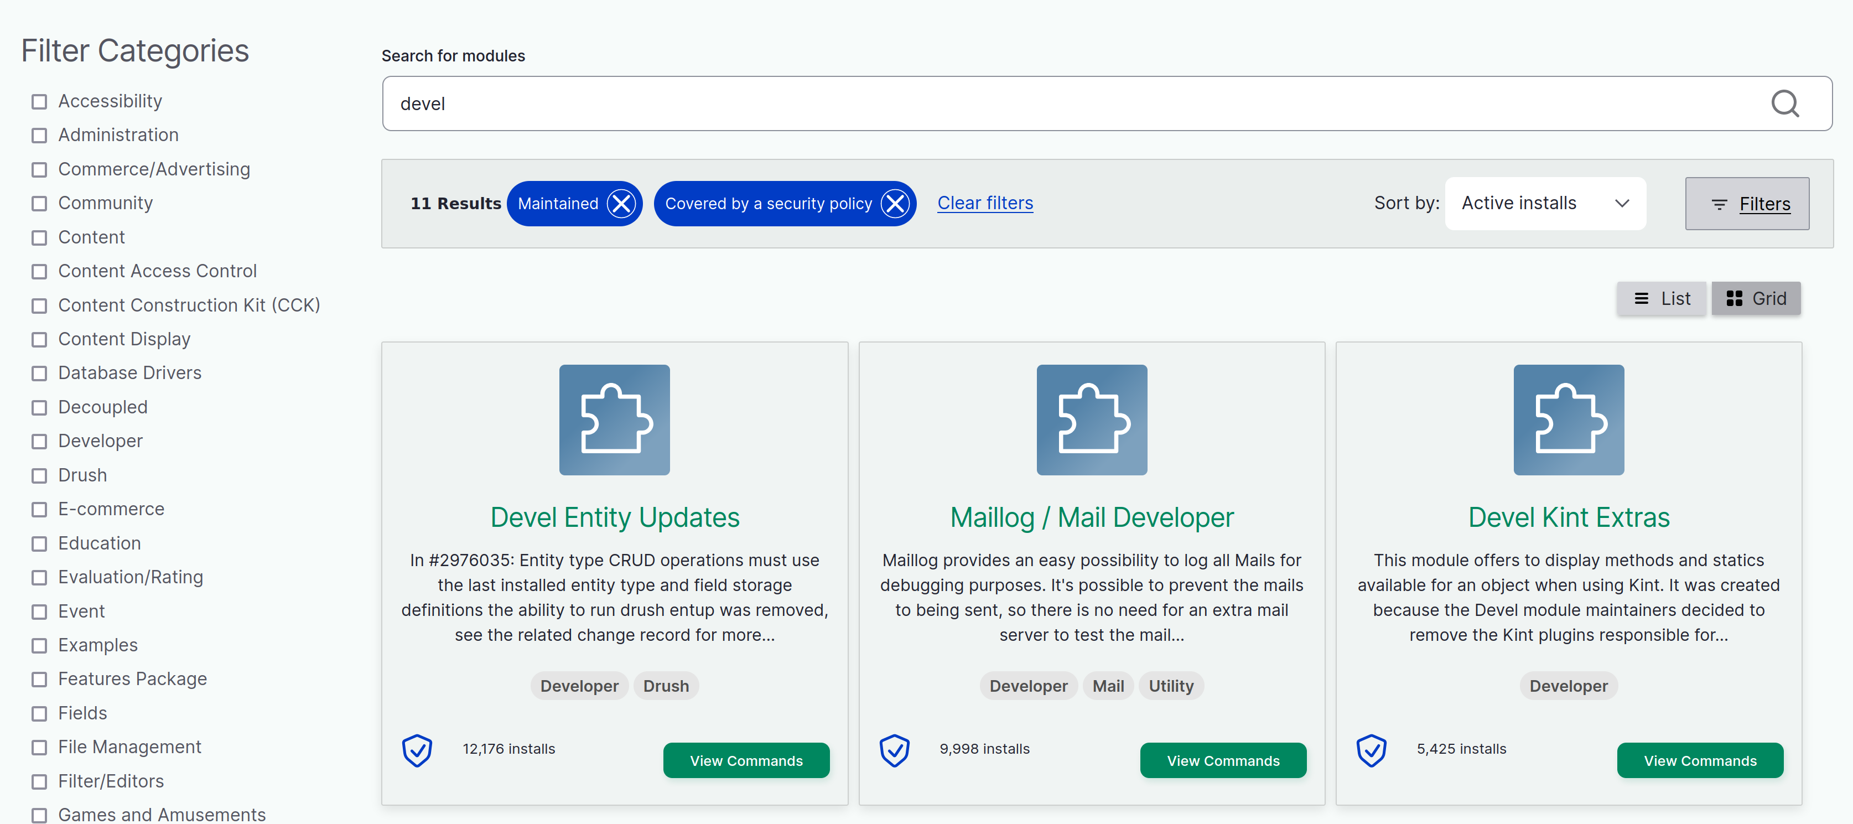This screenshot has width=1853, height=824.
Task: View Commands for Maillog module
Action: 1223,761
